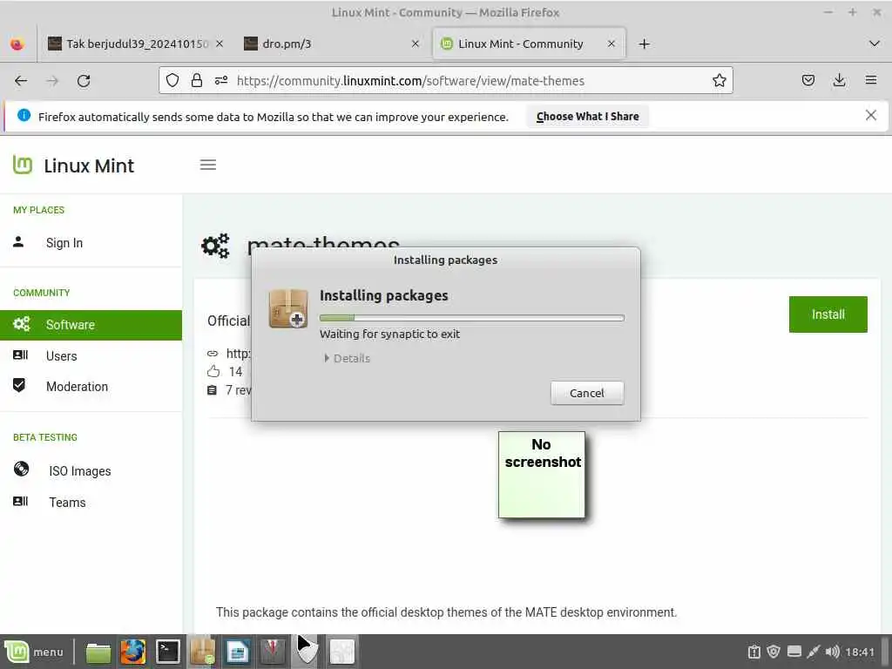Open site permissions icon in address bar
Screen dimensions: 892x669
[220, 81]
